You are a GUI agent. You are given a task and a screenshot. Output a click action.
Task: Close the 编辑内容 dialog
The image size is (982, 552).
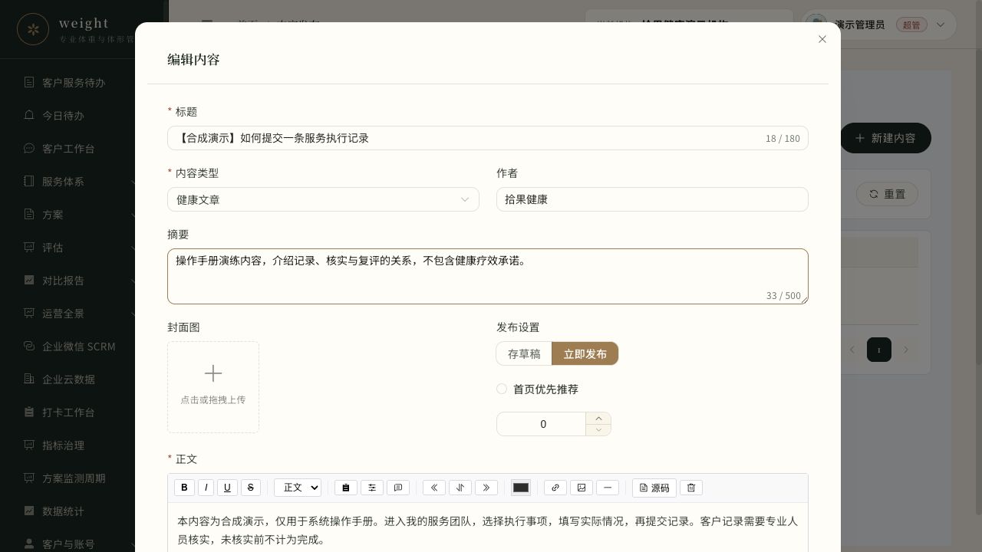tap(822, 39)
